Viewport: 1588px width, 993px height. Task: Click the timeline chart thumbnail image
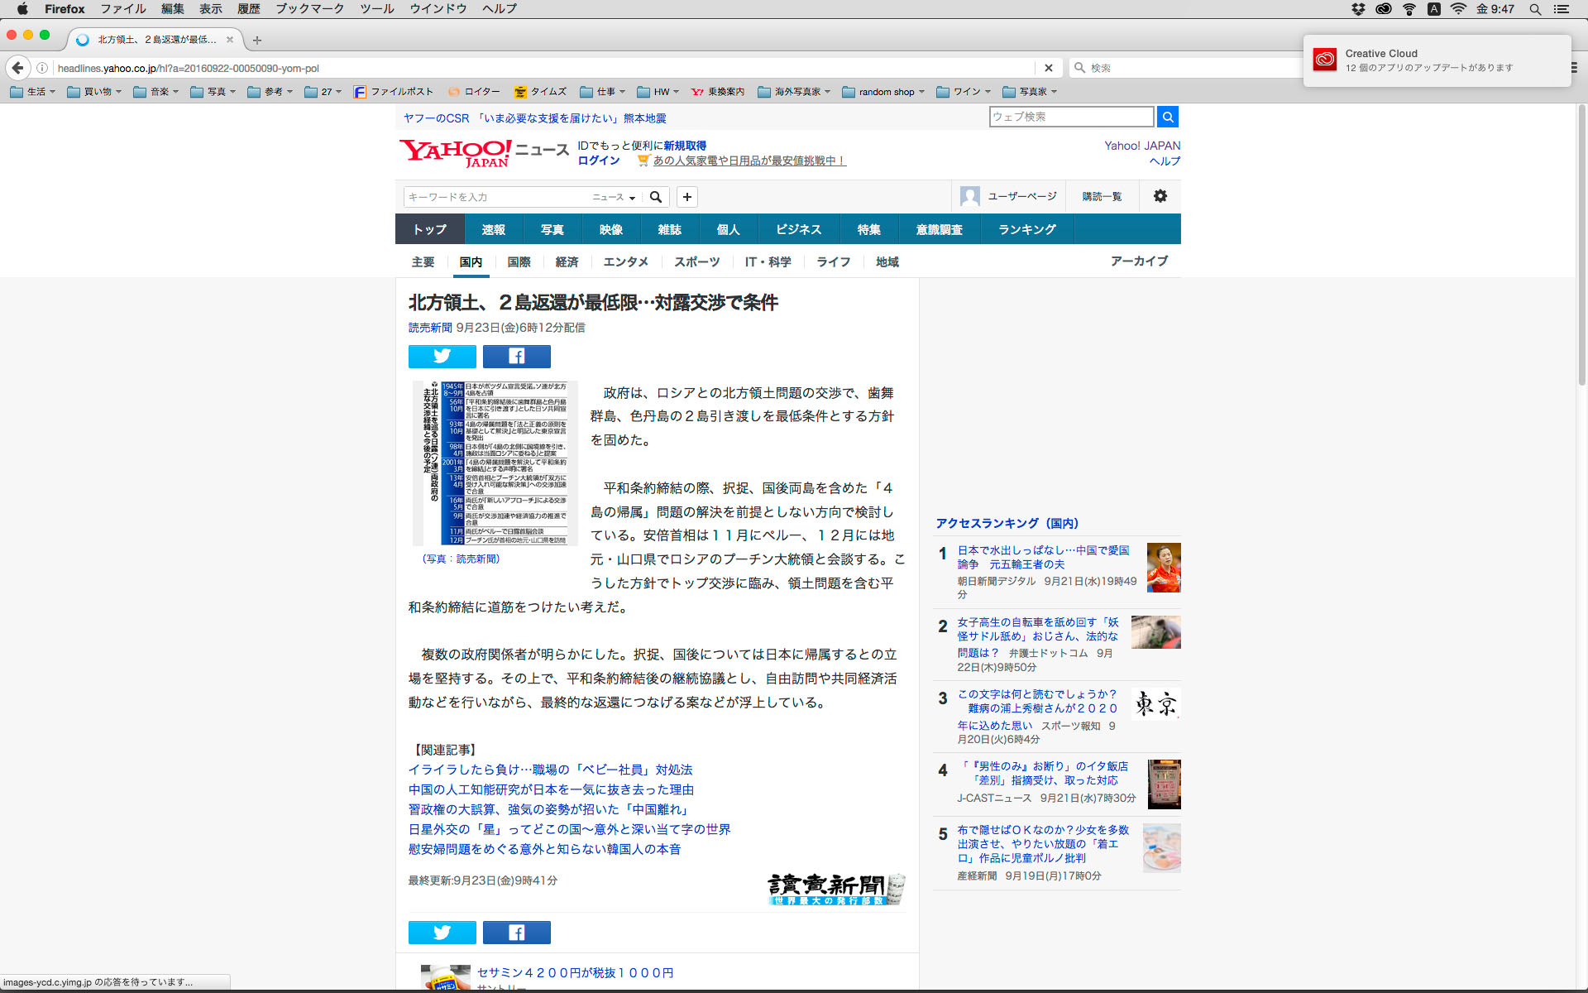click(x=495, y=463)
